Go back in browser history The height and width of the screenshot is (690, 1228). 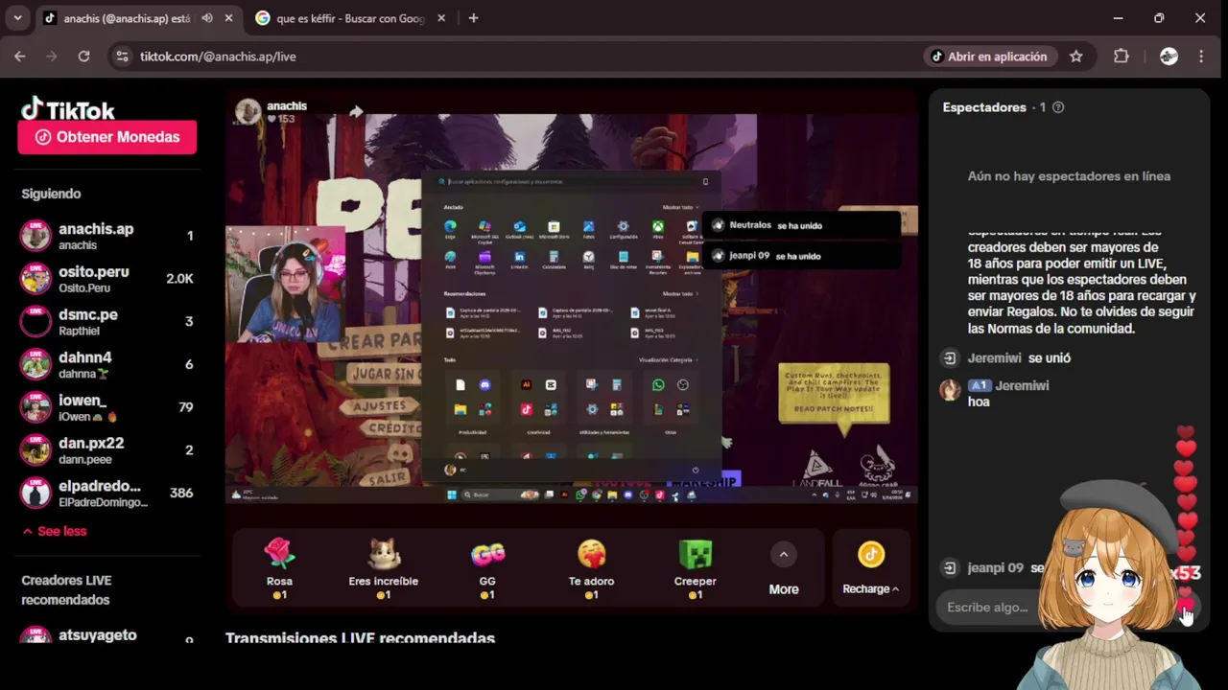click(20, 57)
